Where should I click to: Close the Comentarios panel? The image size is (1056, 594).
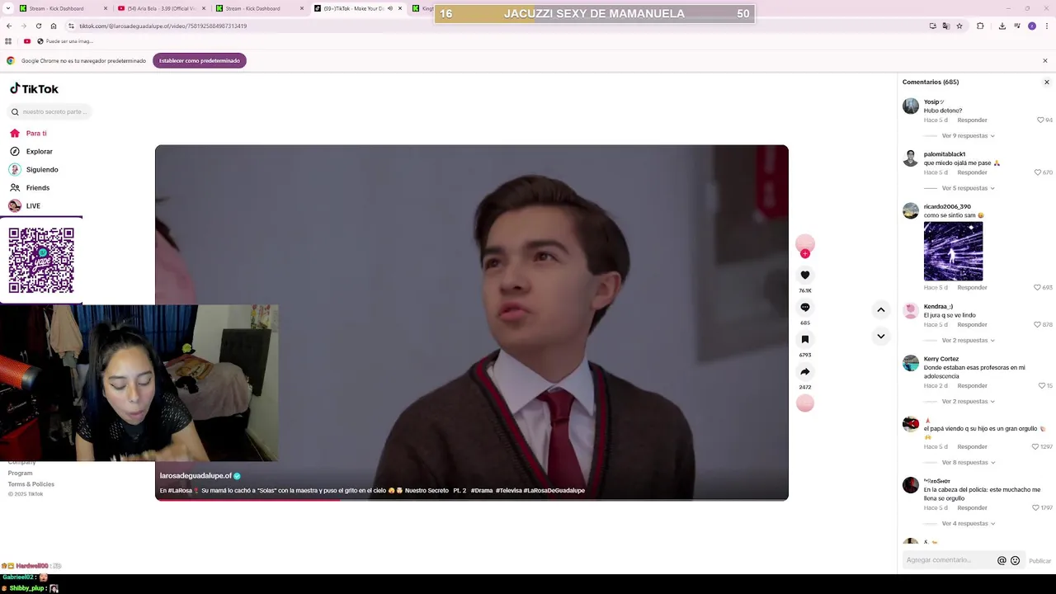1047,82
